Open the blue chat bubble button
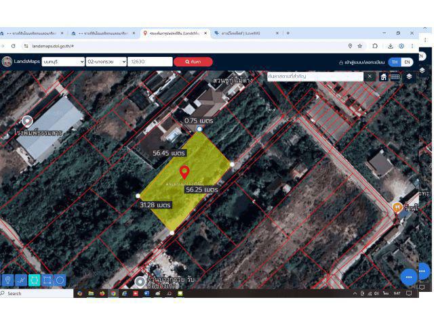Image resolution: width=434 pixels, height=325 pixels. click(x=408, y=277)
